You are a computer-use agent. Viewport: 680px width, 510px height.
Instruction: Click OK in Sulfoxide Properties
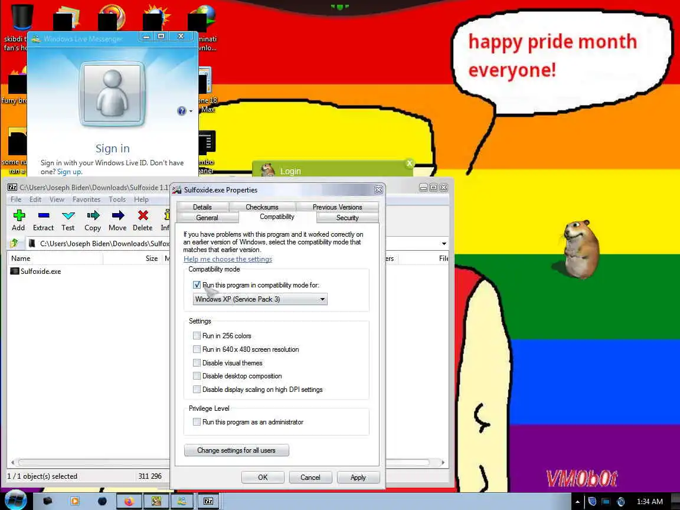[263, 477]
